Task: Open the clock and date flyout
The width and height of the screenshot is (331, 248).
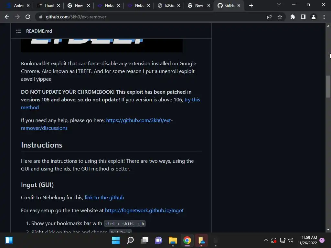Action: [x=307, y=240]
